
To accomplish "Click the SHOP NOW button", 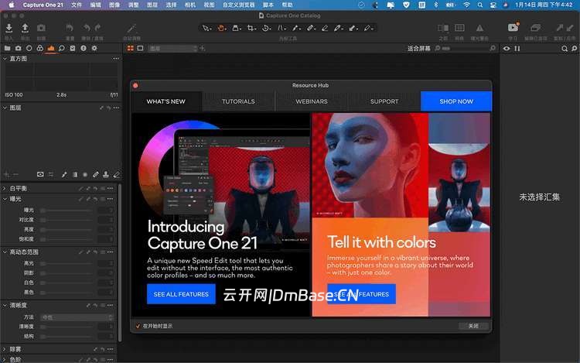I will tap(456, 101).
